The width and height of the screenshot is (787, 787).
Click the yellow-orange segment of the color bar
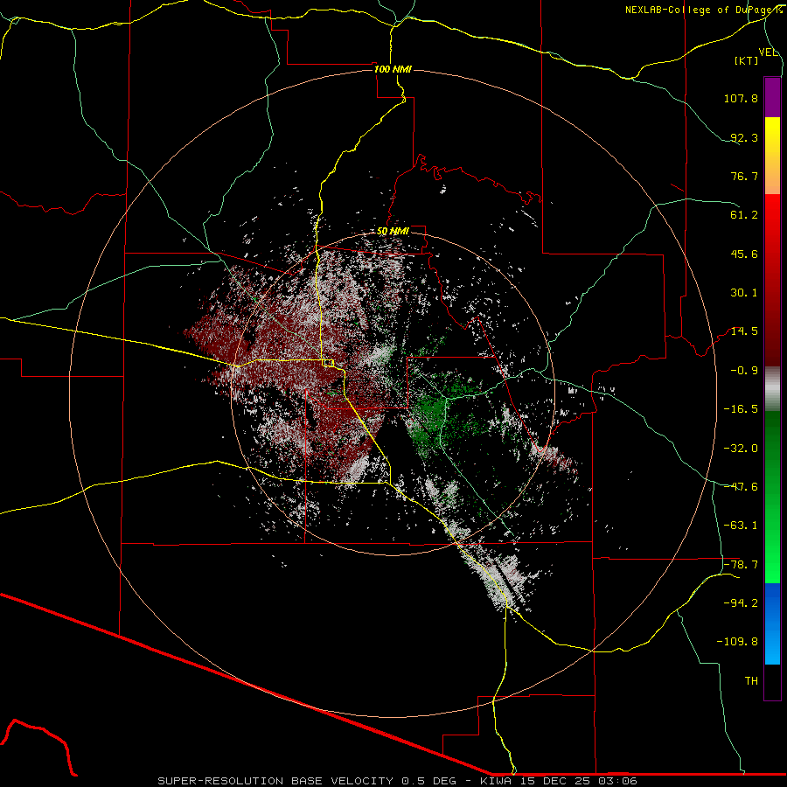[x=772, y=156]
